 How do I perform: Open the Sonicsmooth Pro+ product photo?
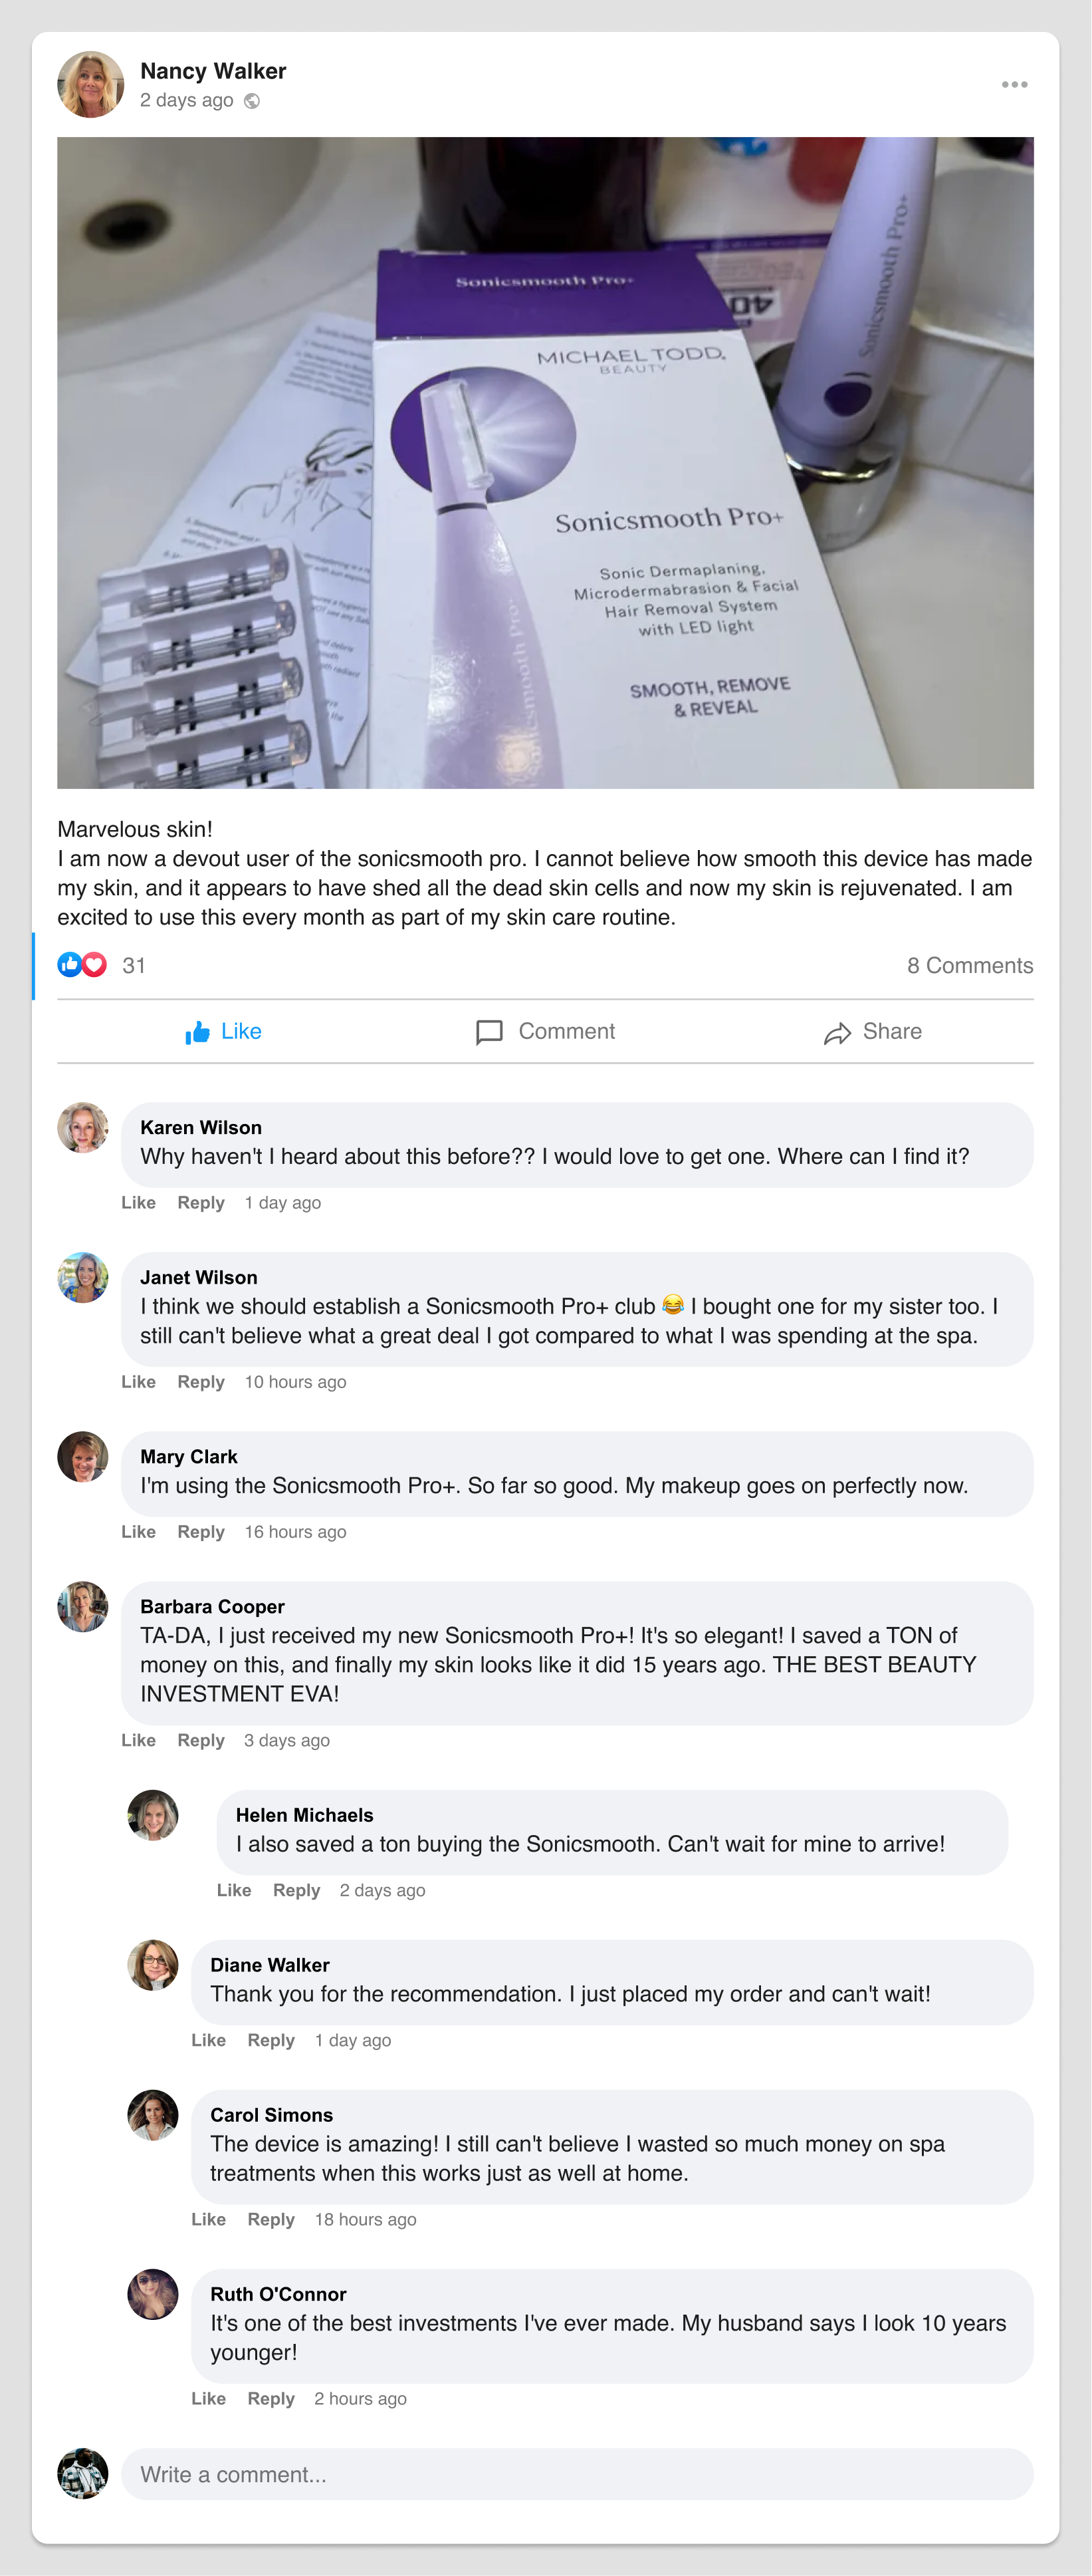tap(546, 463)
